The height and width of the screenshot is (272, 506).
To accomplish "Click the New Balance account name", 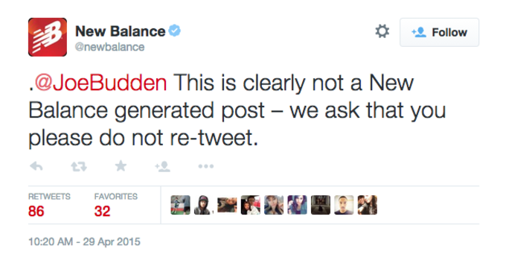I will tap(120, 31).
